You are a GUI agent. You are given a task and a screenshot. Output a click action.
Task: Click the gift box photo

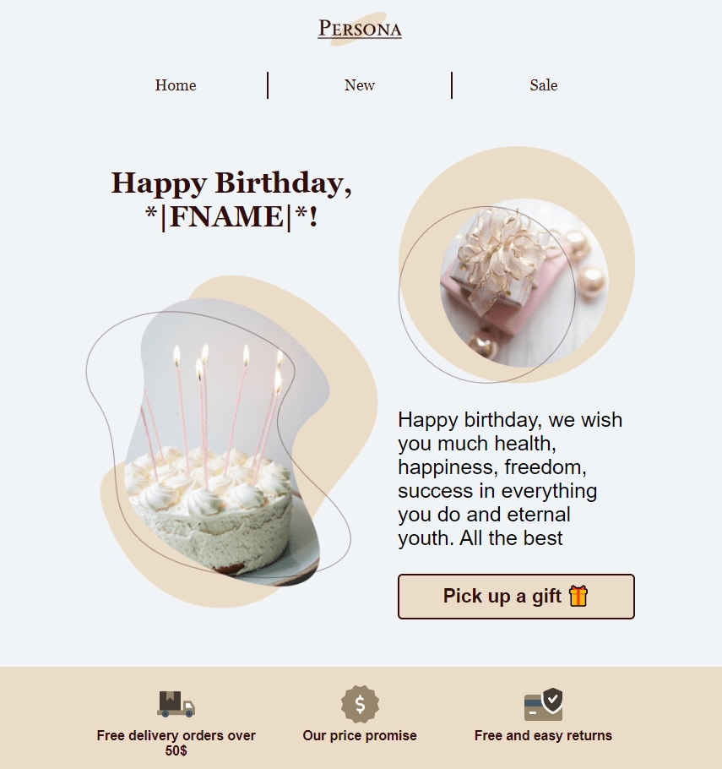point(524,283)
